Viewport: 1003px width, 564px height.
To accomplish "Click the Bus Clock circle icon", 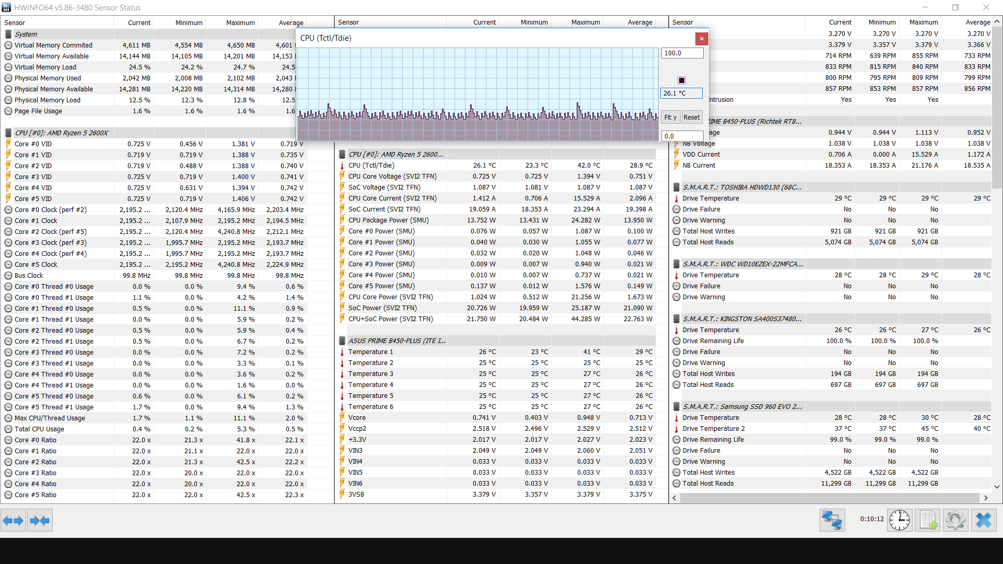I will tap(8, 275).
